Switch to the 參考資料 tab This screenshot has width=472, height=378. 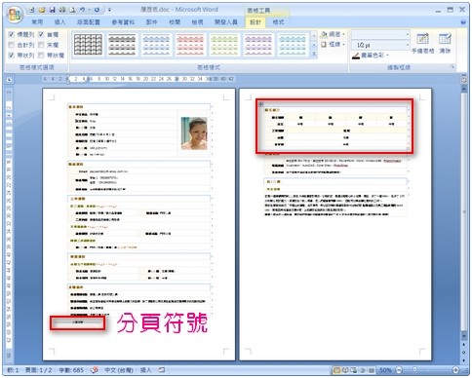click(123, 22)
